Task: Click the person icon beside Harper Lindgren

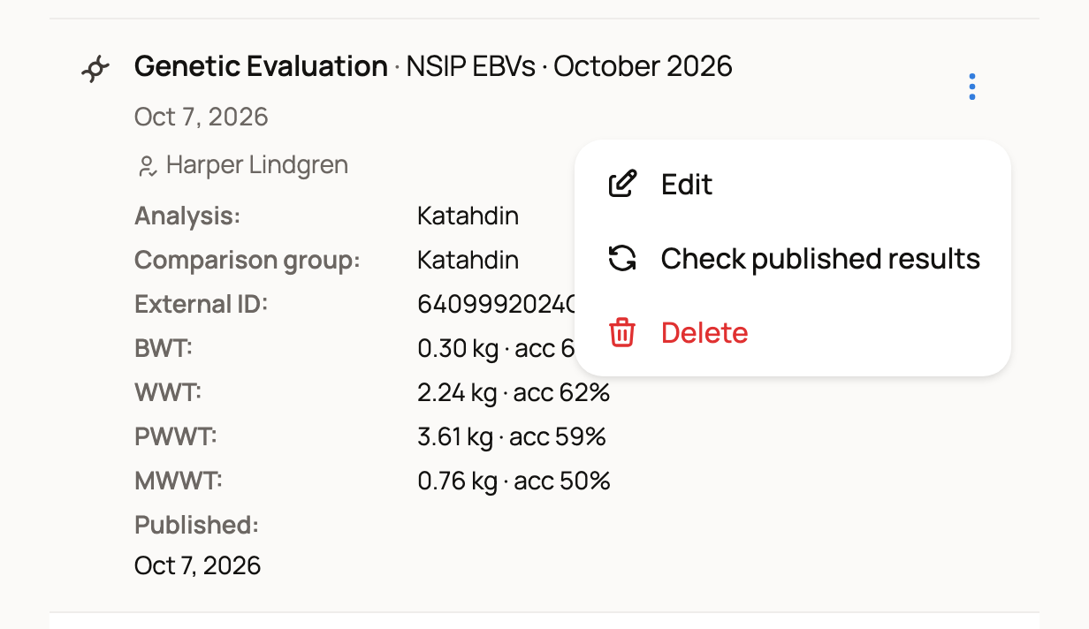Action: click(x=148, y=165)
